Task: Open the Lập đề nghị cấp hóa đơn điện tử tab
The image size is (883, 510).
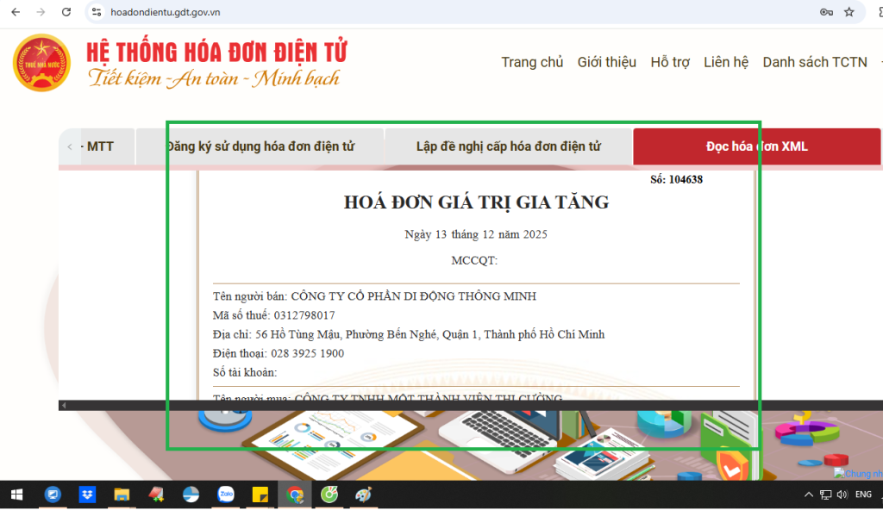Action: (x=509, y=146)
